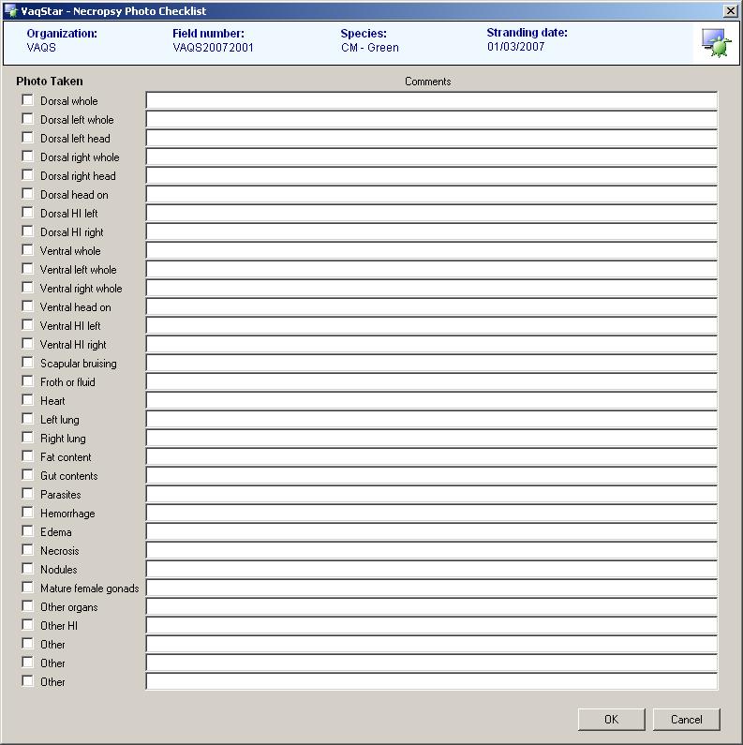The height and width of the screenshot is (745, 743).
Task: Check the Gut contents checkbox
Action: [28, 475]
